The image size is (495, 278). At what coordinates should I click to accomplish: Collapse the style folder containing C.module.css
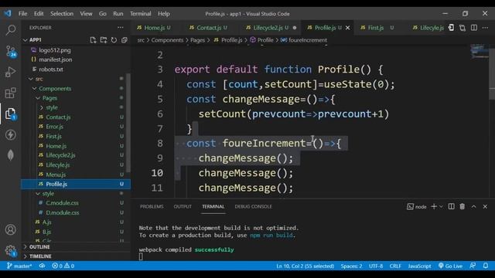(48, 194)
